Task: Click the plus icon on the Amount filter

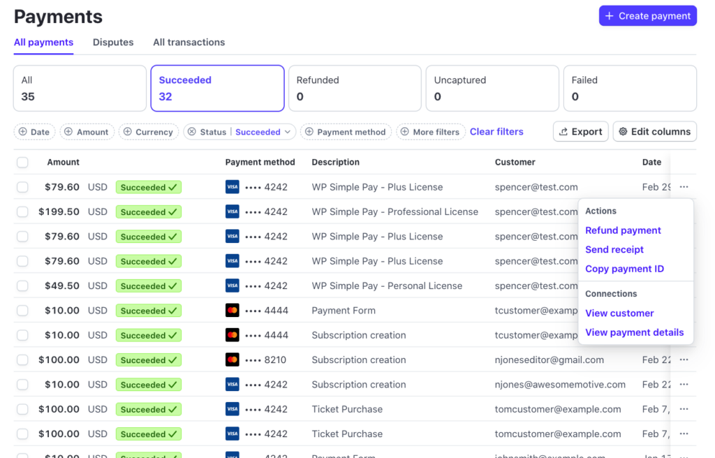Action: click(68, 132)
